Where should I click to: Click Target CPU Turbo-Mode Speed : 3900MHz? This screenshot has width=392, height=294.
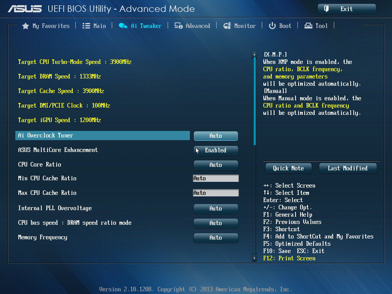point(75,62)
